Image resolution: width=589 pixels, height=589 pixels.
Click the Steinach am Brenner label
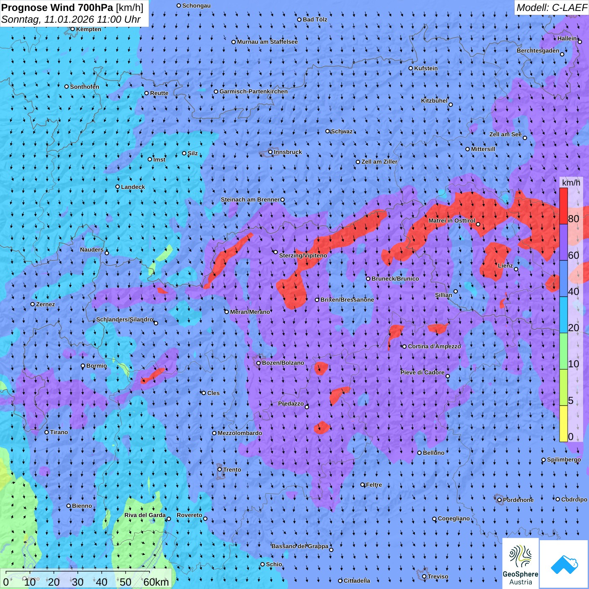[x=250, y=199]
